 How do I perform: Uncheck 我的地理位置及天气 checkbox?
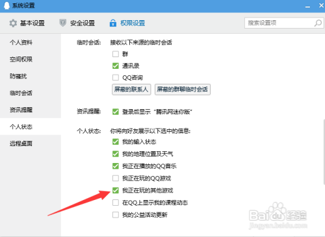[x=116, y=154]
